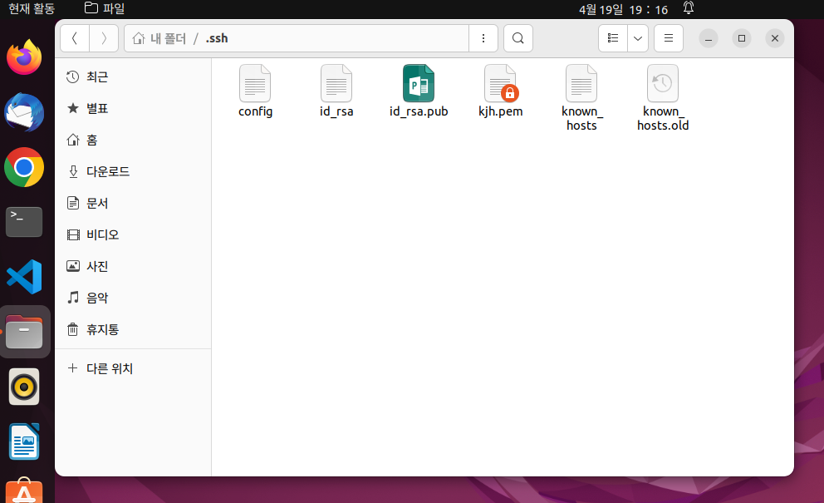This screenshot has width=824, height=503.
Task: Open the path bar three-dot menu
Action: click(483, 38)
